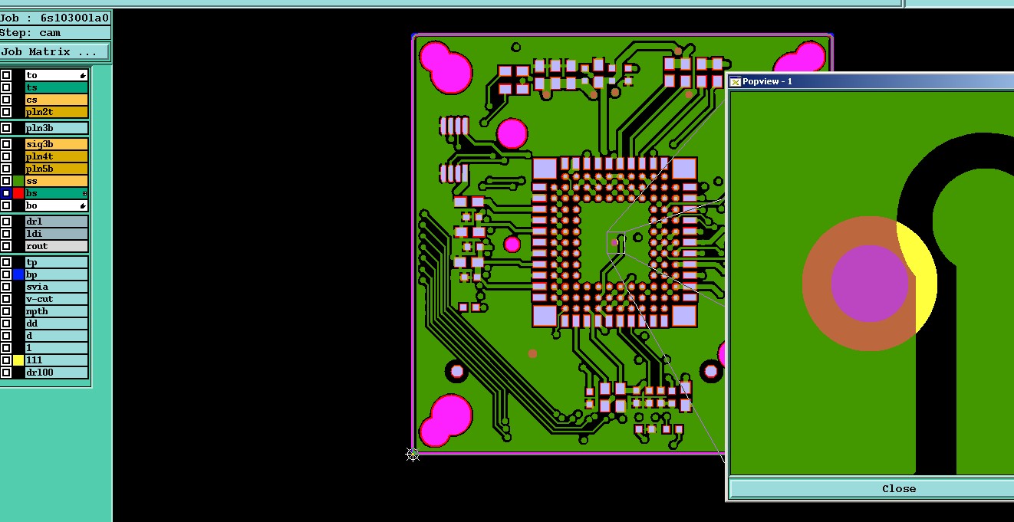Select the 'drl' layer name
The width and height of the screenshot is (1014, 522).
tap(57, 222)
